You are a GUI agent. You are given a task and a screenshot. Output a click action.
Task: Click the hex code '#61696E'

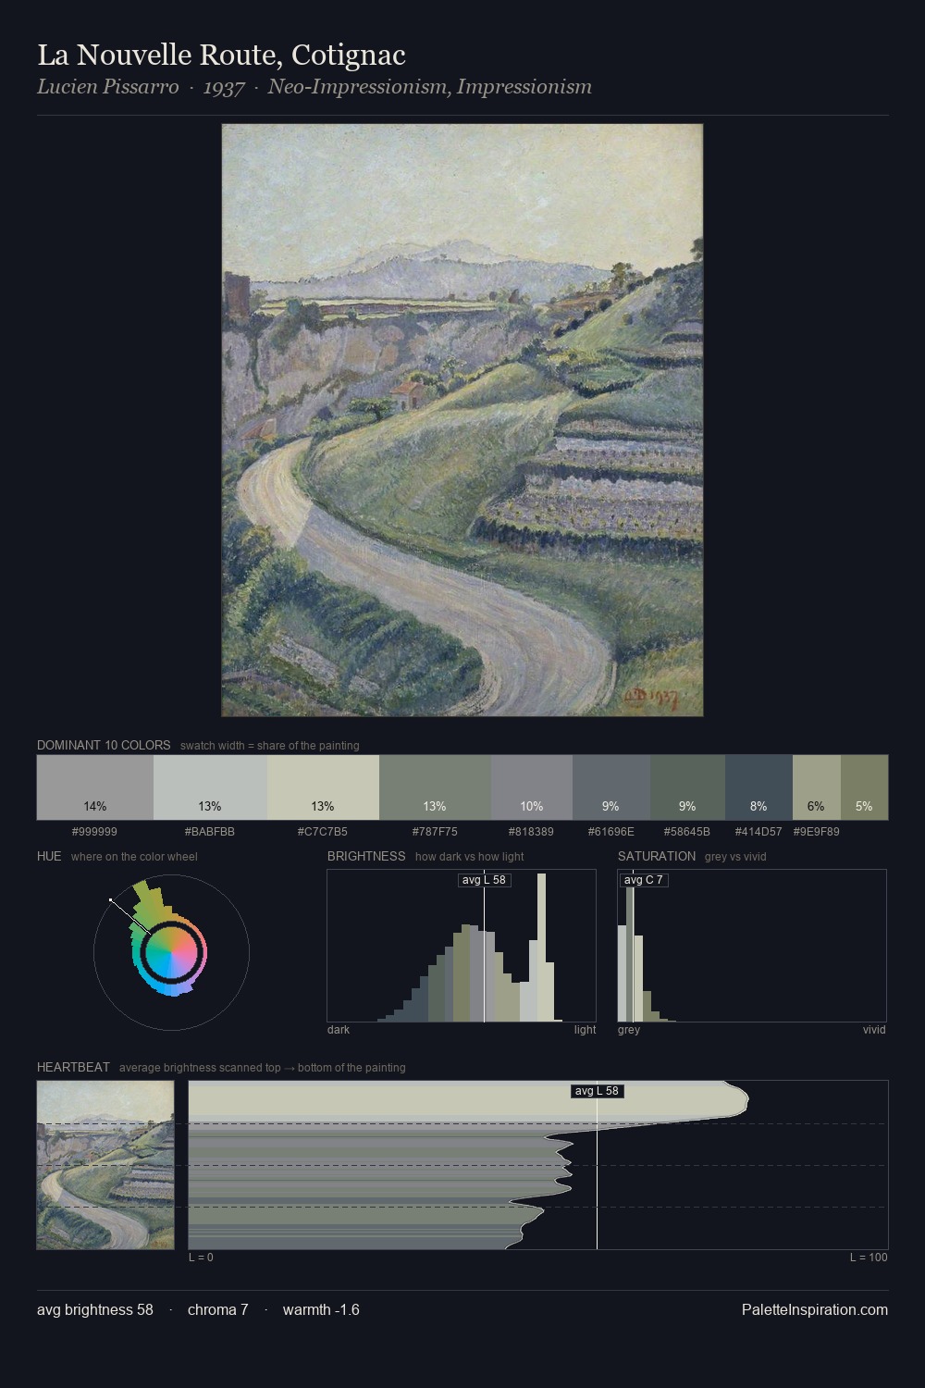[611, 832]
